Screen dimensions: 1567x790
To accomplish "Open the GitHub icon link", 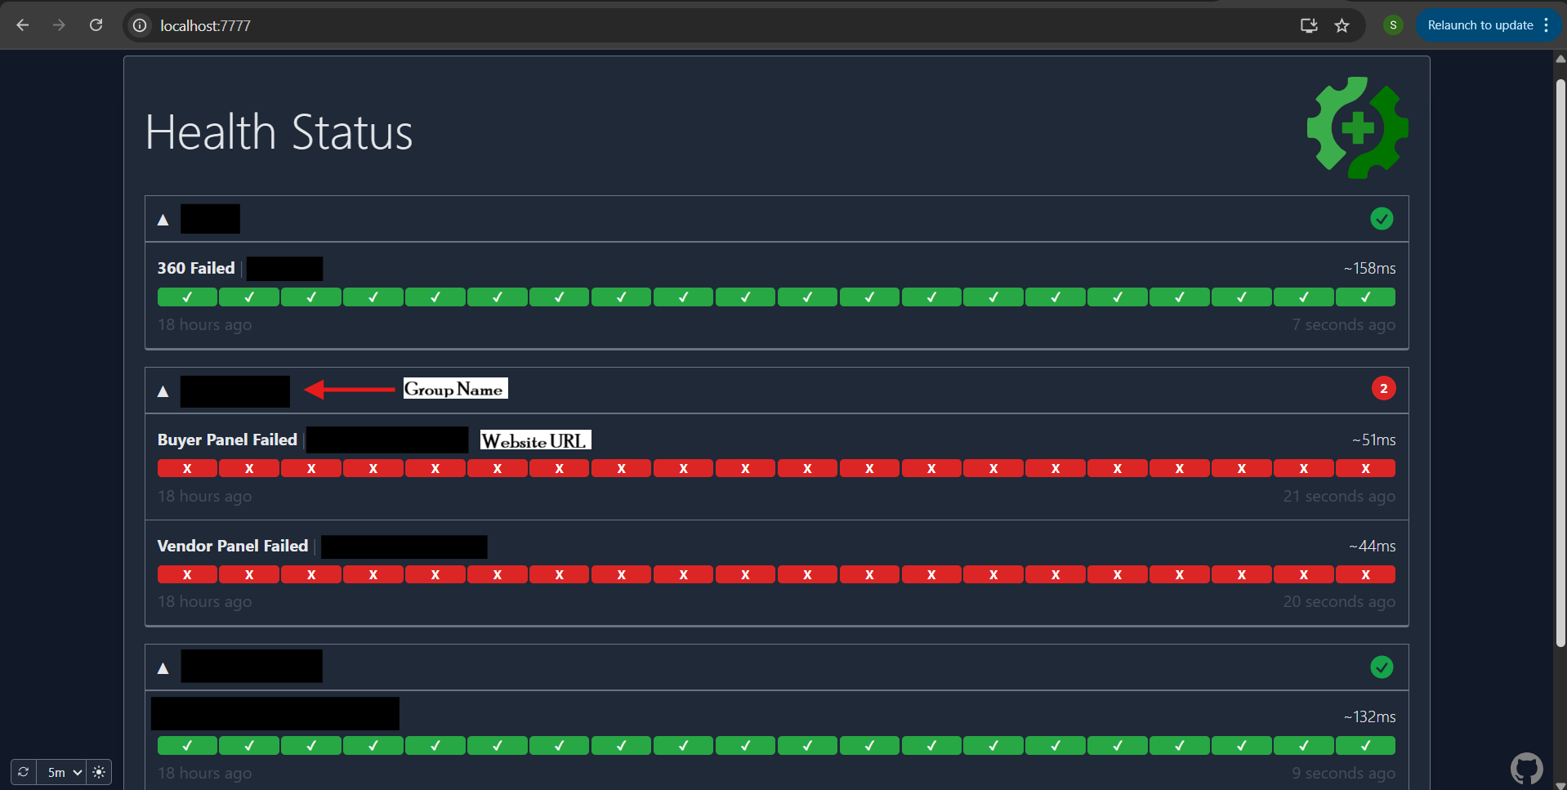I will 1526,769.
